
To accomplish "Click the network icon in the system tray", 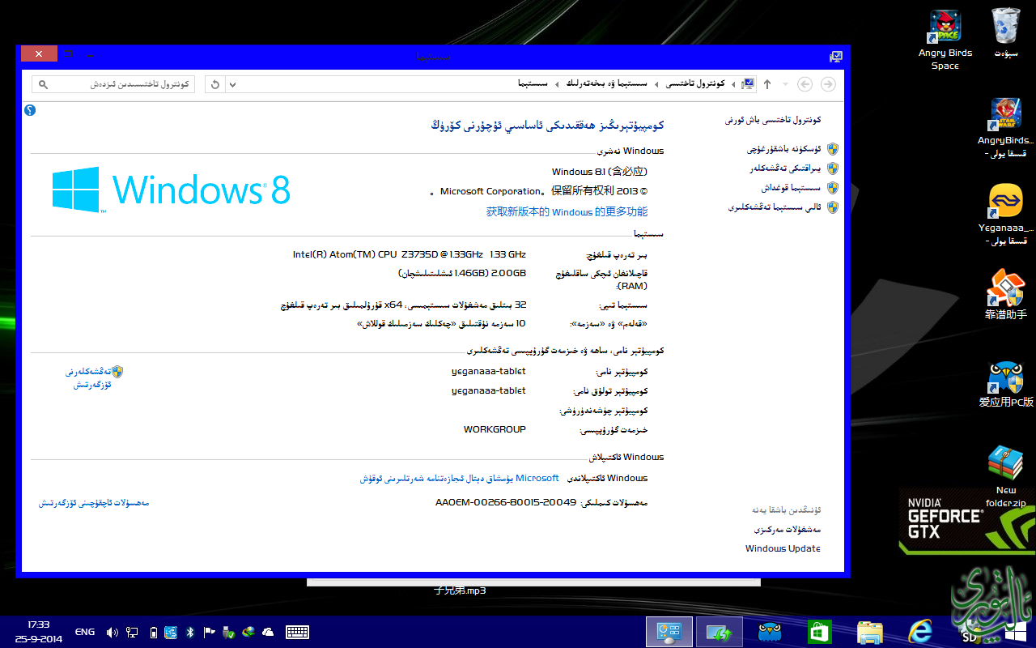I will [132, 632].
